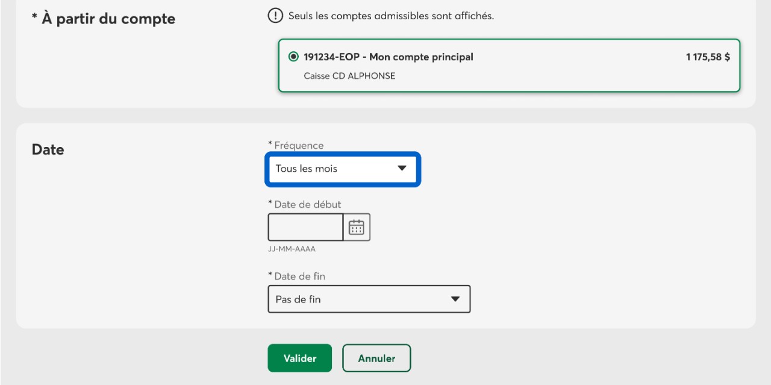This screenshot has height=385, width=771.
Task: Click the Date de fin dropdown arrow
Action: point(455,299)
